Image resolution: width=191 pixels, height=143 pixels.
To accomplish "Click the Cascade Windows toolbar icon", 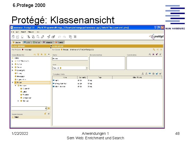I will pos(70,37).
